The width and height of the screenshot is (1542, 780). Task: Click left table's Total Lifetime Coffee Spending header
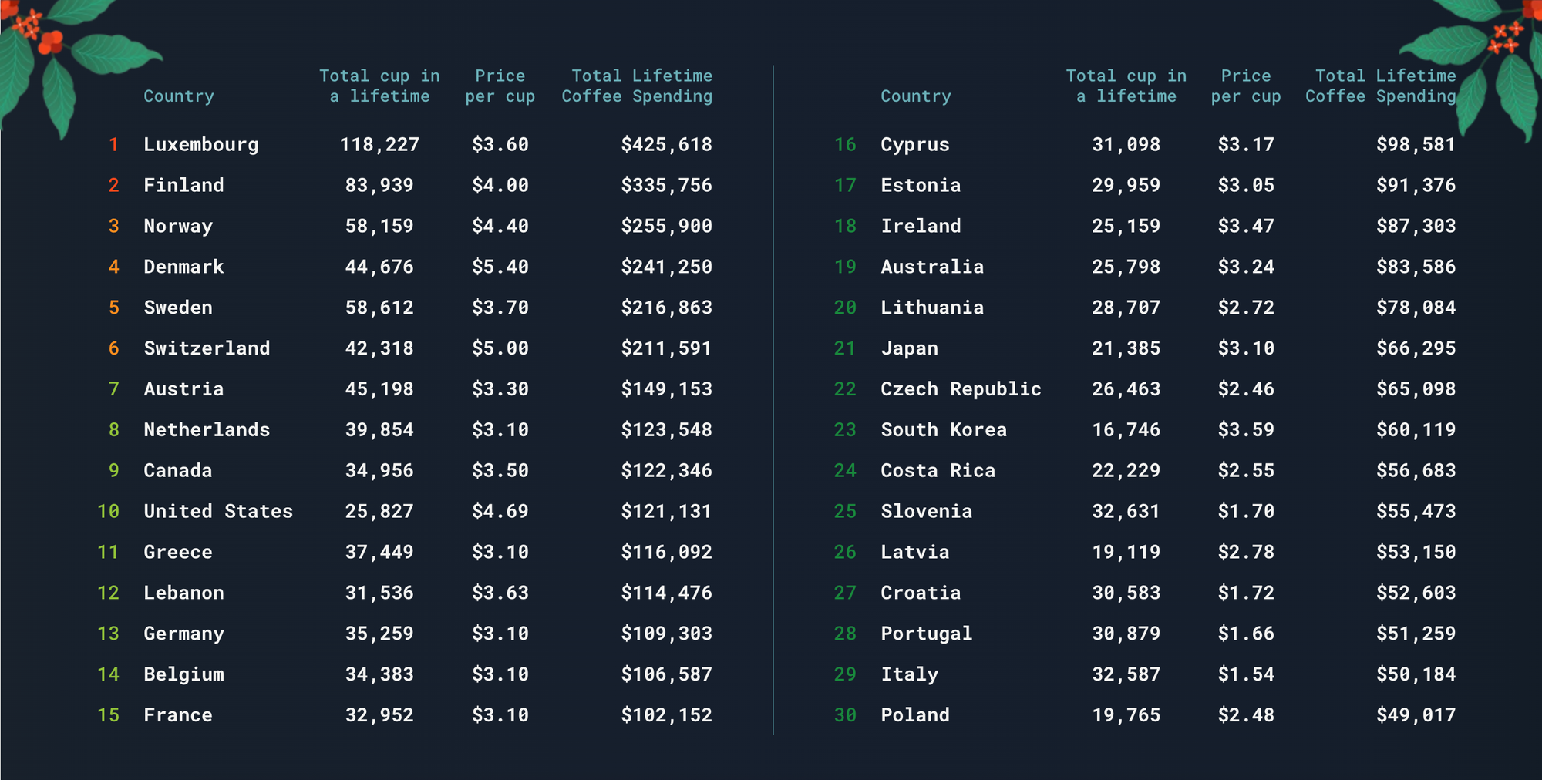coord(637,86)
